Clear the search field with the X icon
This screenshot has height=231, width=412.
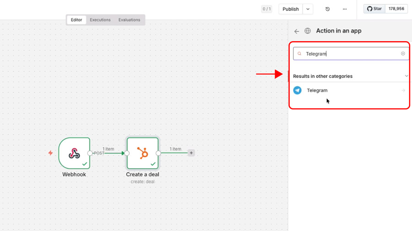tap(403, 54)
